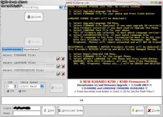Clear the LANGUAGE file with red X

(x=63, y=66)
